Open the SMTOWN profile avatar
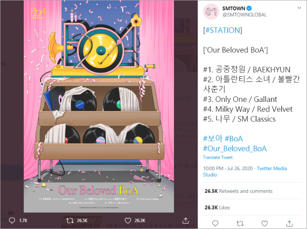This screenshot has width=307, height=229. pos(211,12)
